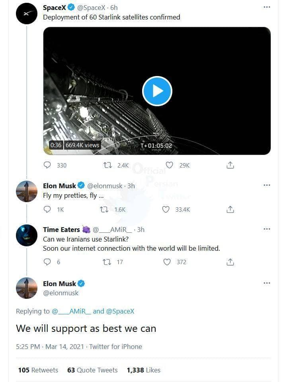The height and width of the screenshot is (382, 285).
Task: Like the SpaceX Starlink tweet
Action: coord(170,165)
